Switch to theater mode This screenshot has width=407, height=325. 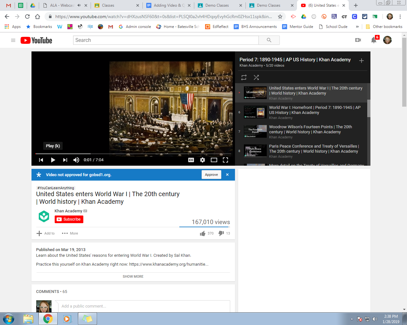coord(214,160)
